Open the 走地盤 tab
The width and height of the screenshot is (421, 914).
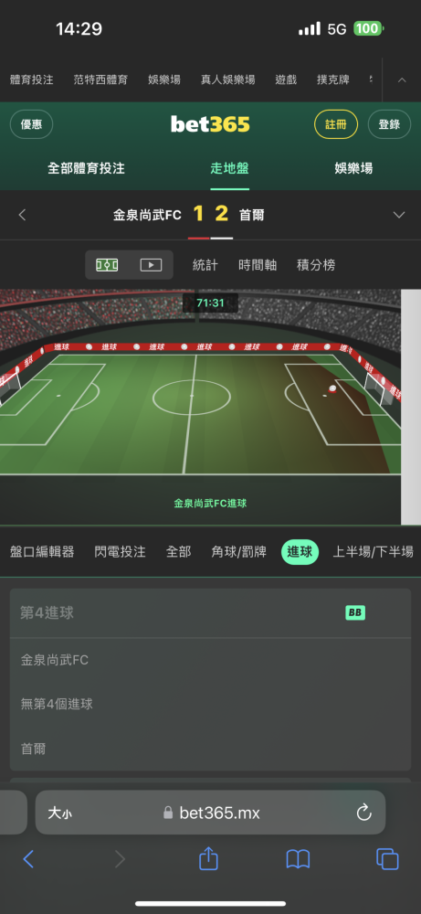[229, 169]
